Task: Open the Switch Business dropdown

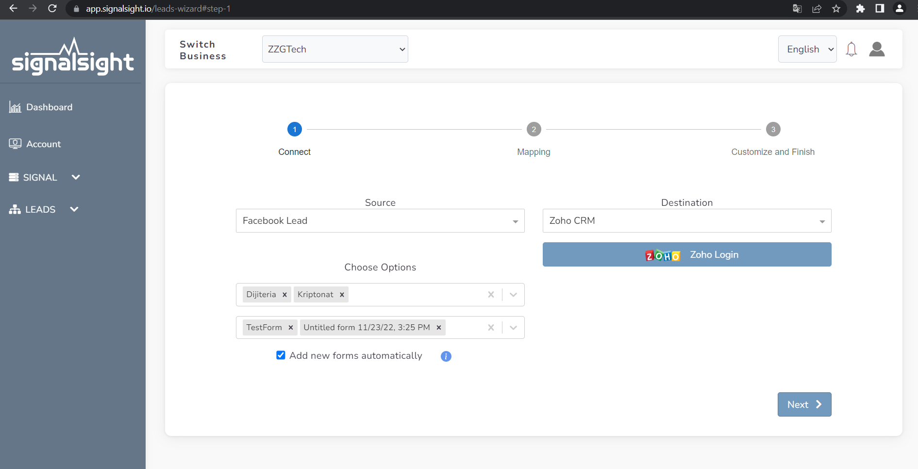Action: pos(335,49)
